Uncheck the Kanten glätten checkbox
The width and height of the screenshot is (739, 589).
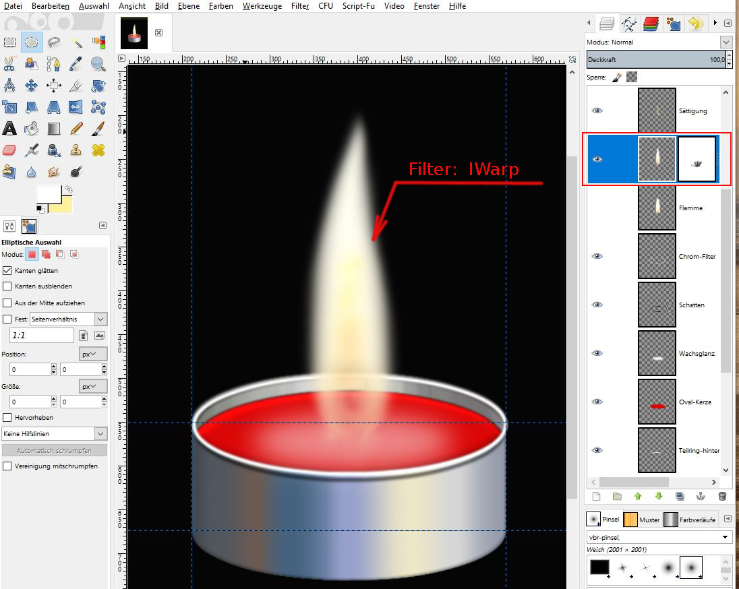pos(7,270)
